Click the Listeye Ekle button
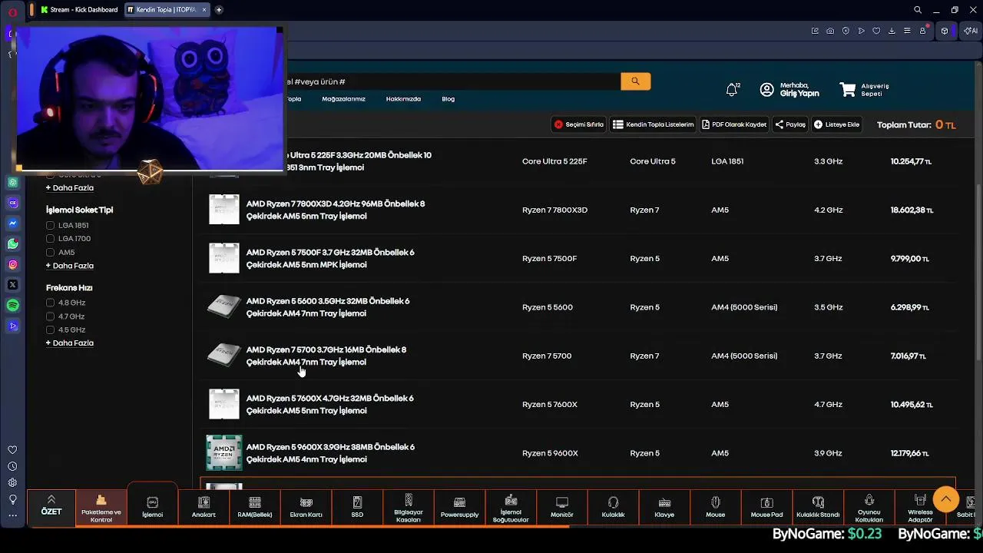 coord(837,124)
